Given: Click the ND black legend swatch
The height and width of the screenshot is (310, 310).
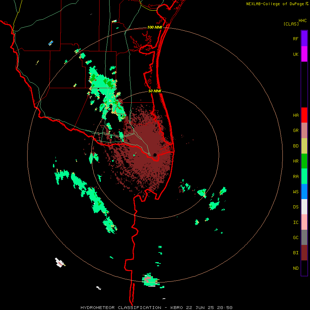Looking at the screenshot, I should coord(304,268).
